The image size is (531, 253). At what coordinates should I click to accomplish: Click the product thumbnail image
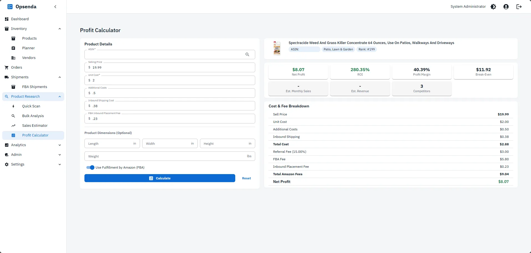pos(277,48)
